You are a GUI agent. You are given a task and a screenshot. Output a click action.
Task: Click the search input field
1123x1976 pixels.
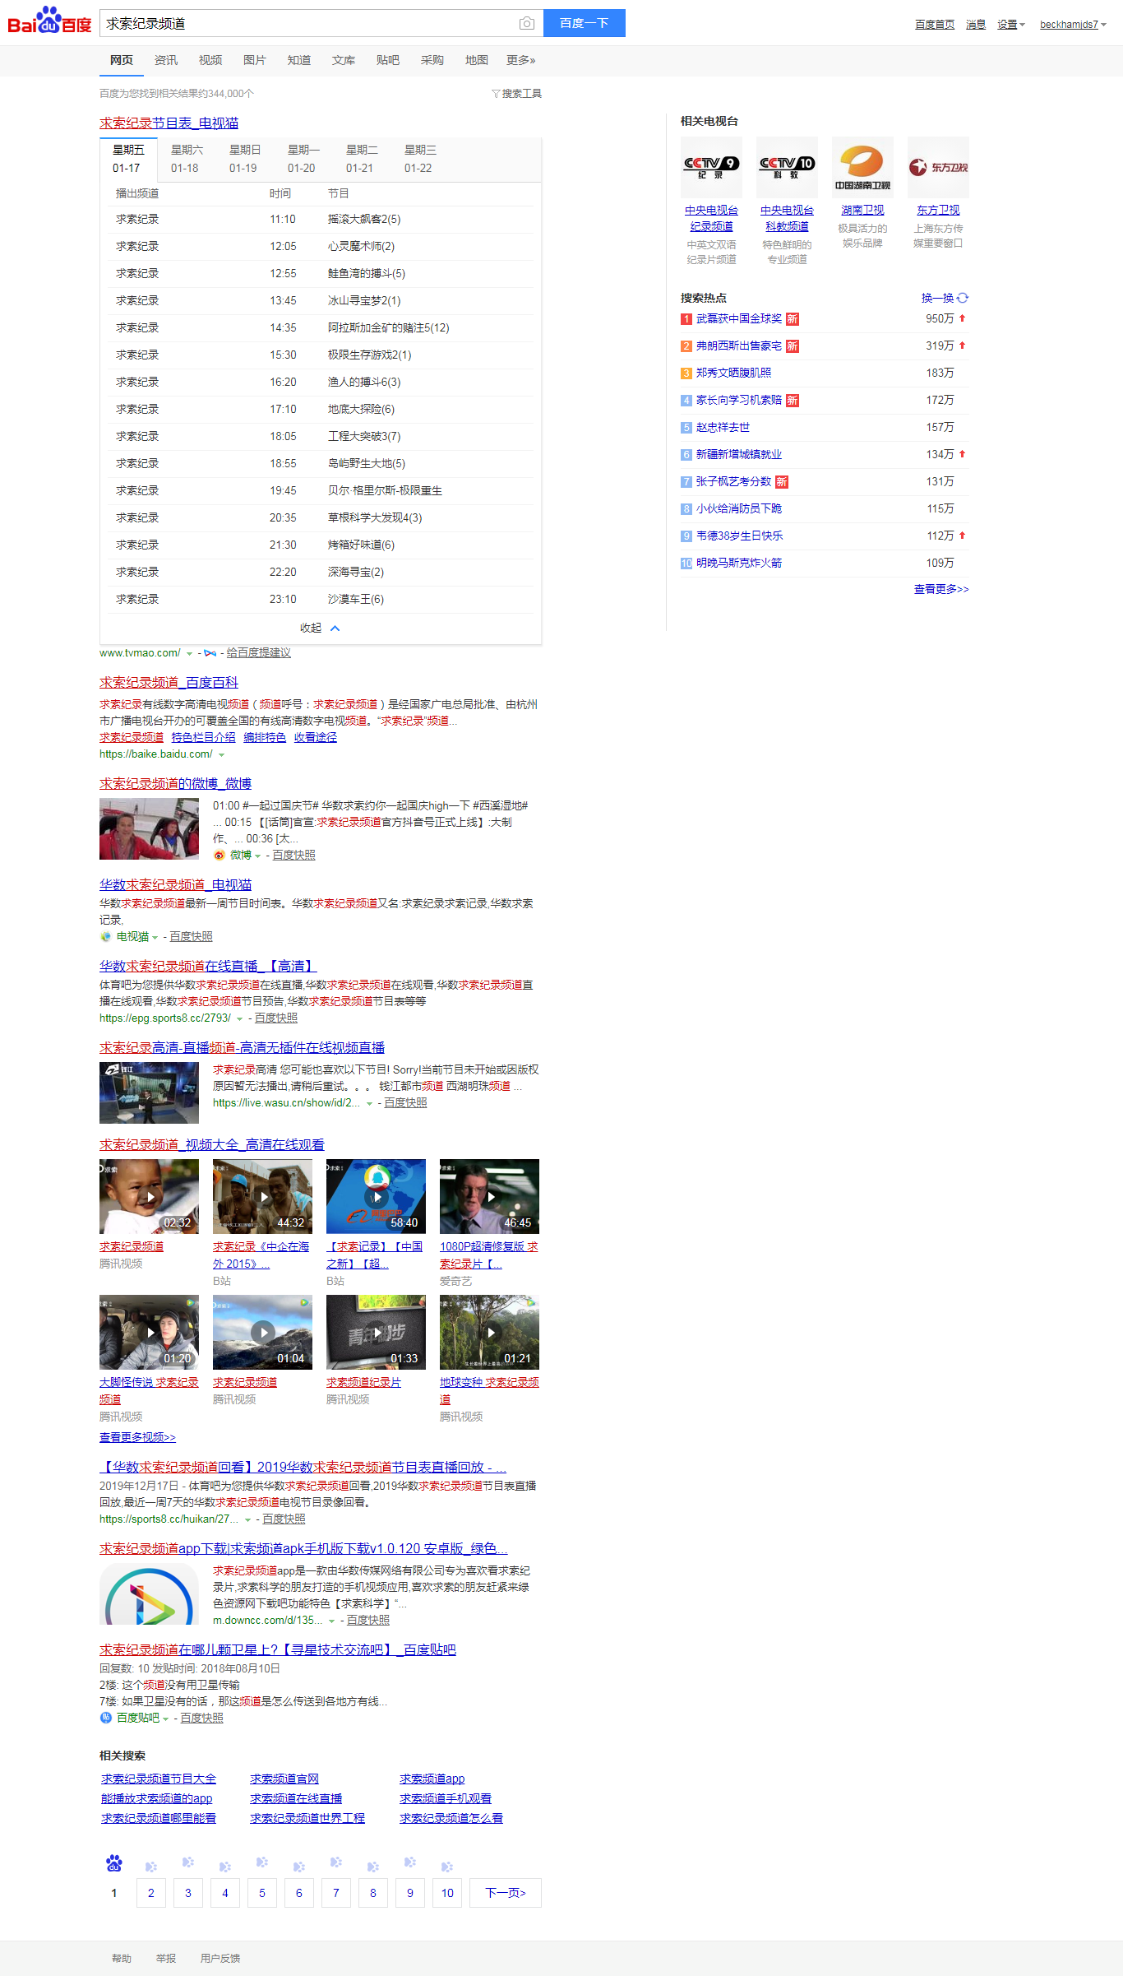pos(308,24)
